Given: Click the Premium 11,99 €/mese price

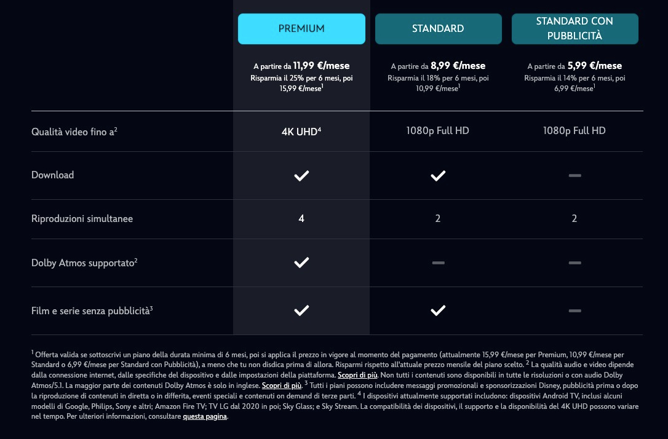Looking at the screenshot, I should point(321,66).
